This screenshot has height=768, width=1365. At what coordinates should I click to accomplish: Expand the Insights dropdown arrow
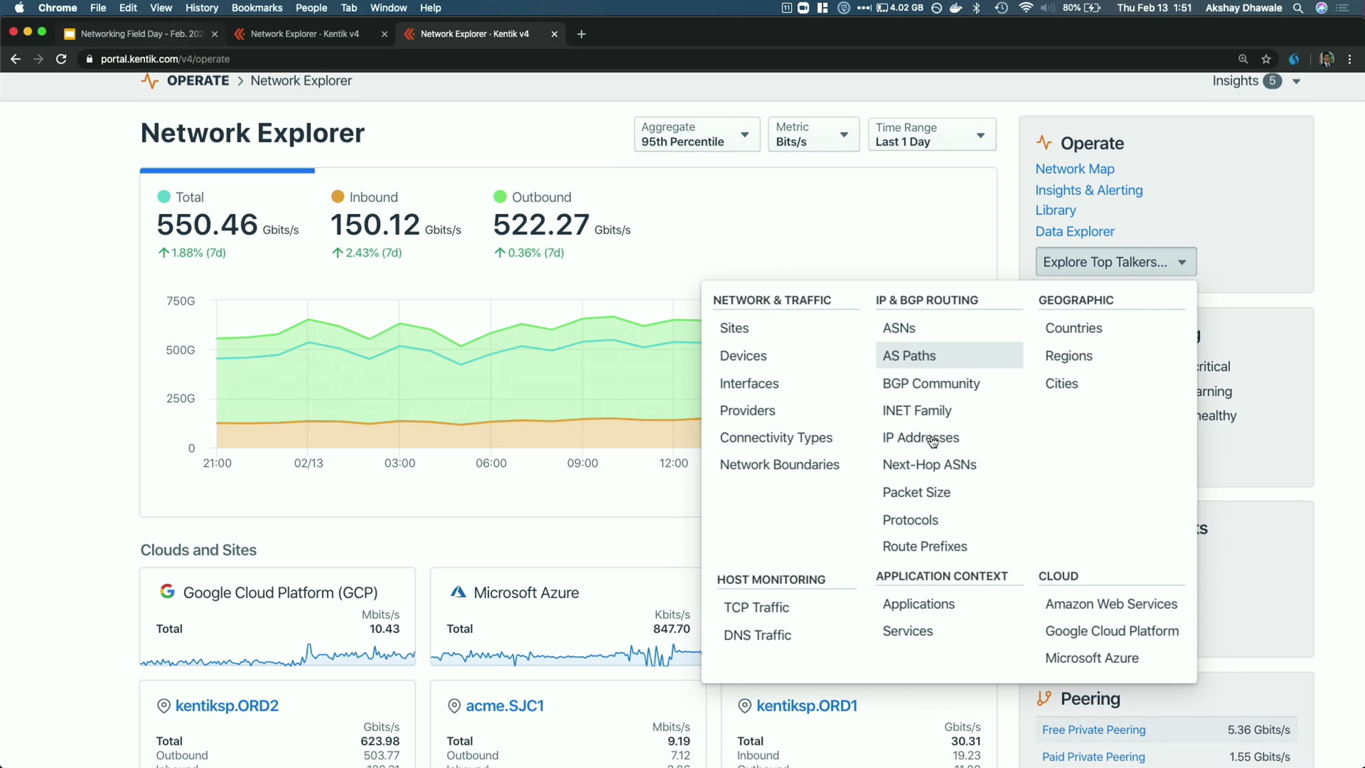[1296, 81]
